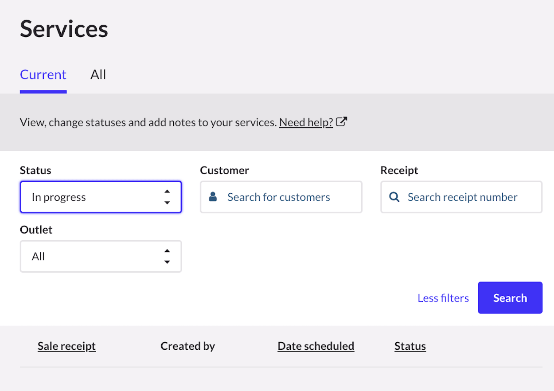Screen dimensions: 554x391
Task: Click the up-down arrows on the Outlet select
Action: click(x=167, y=256)
